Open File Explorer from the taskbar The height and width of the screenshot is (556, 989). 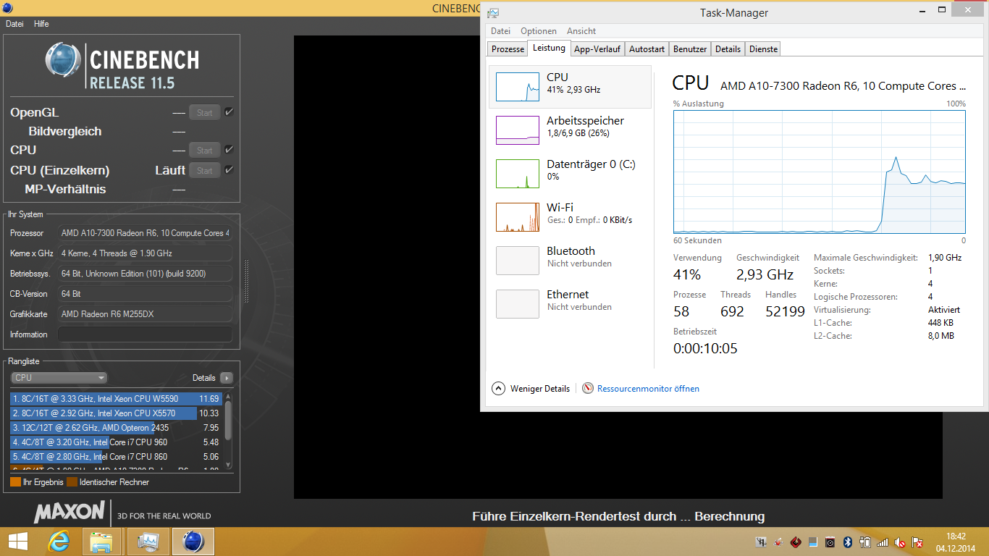[101, 542]
